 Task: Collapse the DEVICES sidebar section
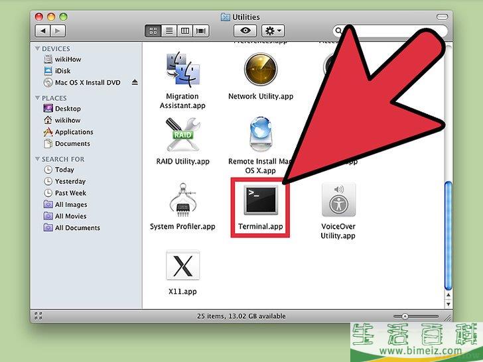coord(37,49)
